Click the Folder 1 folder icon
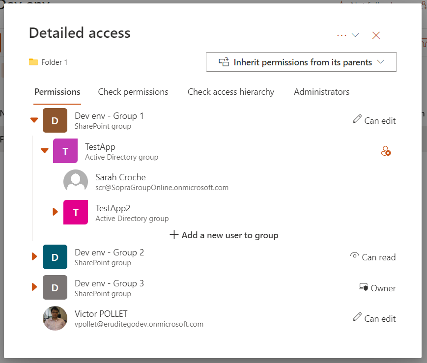427x363 pixels. click(x=33, y=62)
